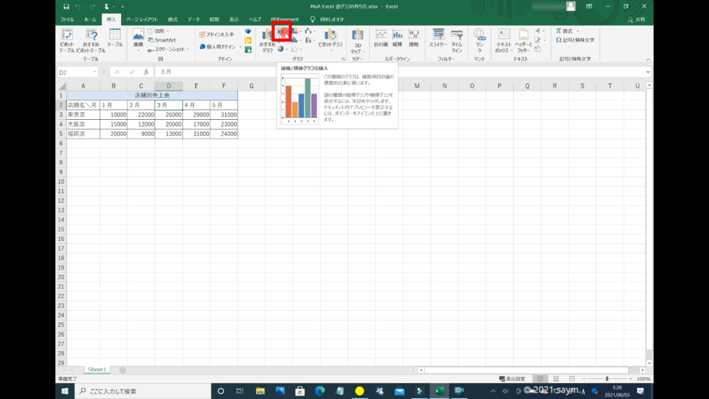709x399 pixels.
Task: Add a new sheet next to Sheet1
Action: click(123, 371)
